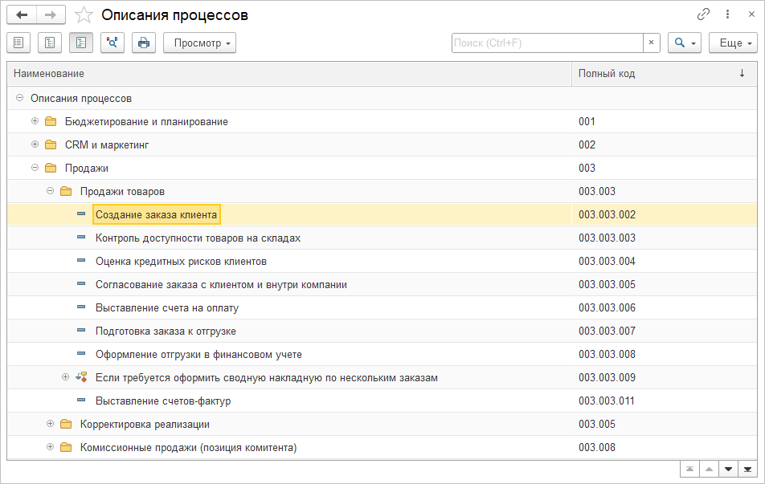
Task: Expand the Бюджетирование и планирование folder
Action: (35, 121)
